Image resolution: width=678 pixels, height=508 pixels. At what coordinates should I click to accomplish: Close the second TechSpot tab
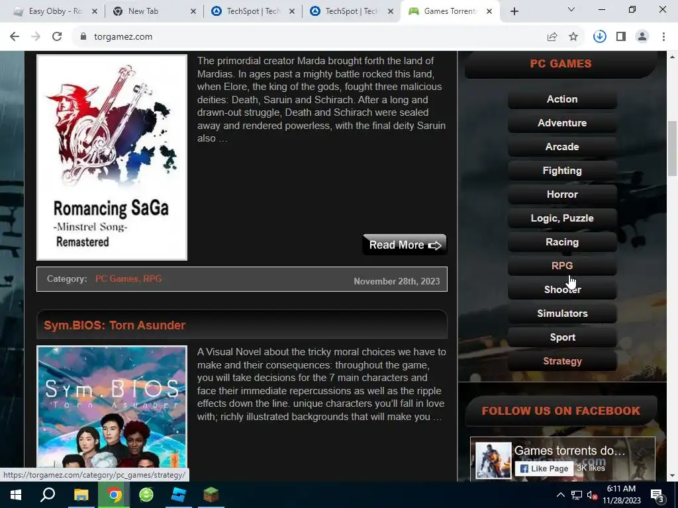(x=391, y=11)
